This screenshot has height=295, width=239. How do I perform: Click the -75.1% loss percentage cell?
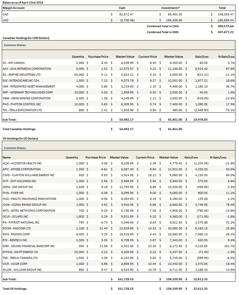pyautogui.click(x=230, y=110)
